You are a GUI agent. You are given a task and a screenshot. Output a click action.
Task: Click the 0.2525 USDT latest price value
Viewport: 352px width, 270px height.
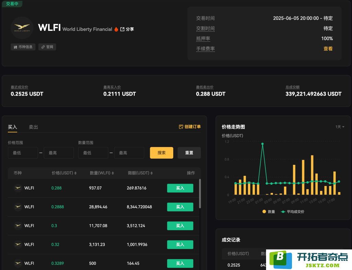tap(27, 94)
